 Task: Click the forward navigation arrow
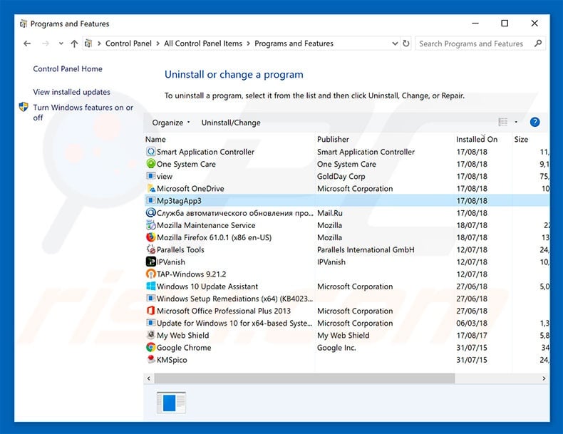[x=46, y=43]
